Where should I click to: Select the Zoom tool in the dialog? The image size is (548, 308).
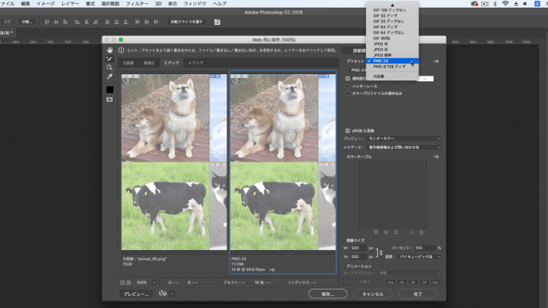click(x=110, y=68)
